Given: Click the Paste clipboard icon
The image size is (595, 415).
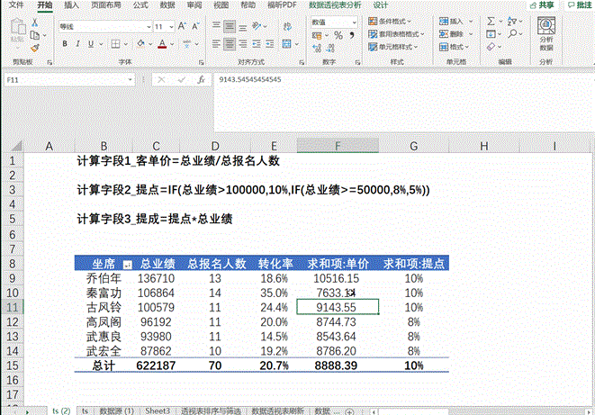Looking at the screenshot, I should click(15, 33).
